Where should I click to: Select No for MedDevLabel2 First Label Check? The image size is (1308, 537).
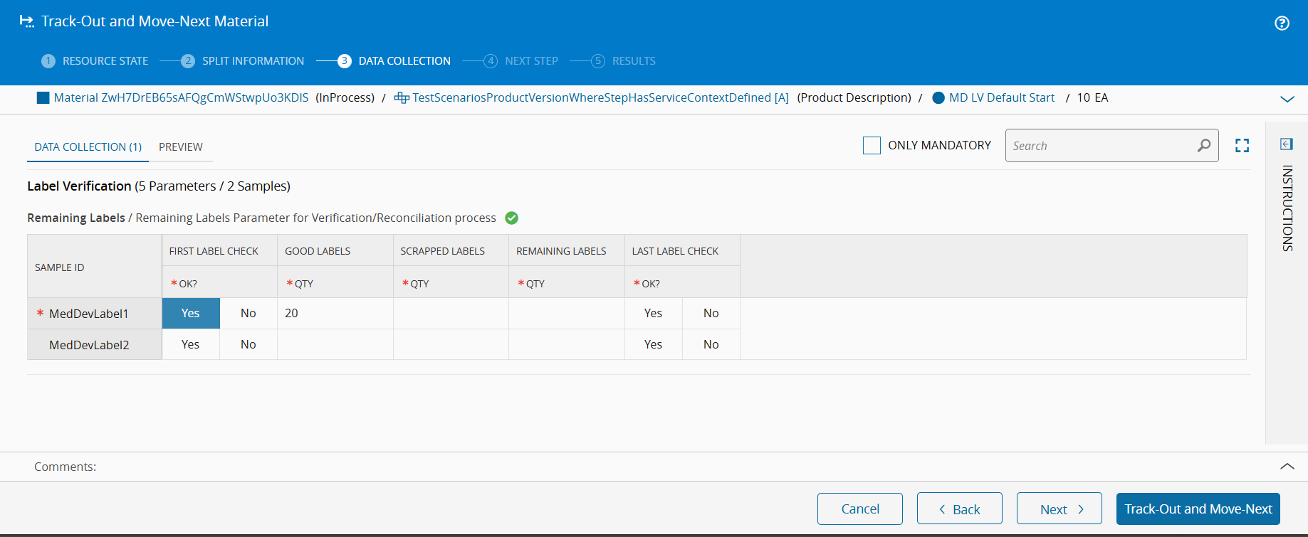tap(248, 344)
